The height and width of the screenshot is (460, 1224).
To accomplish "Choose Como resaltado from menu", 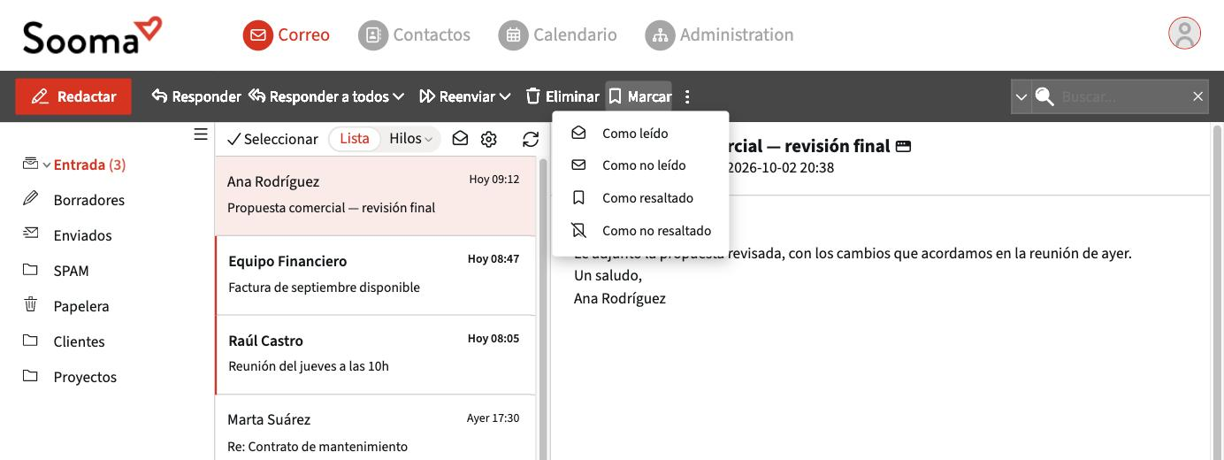I will (x=640, y=198).
